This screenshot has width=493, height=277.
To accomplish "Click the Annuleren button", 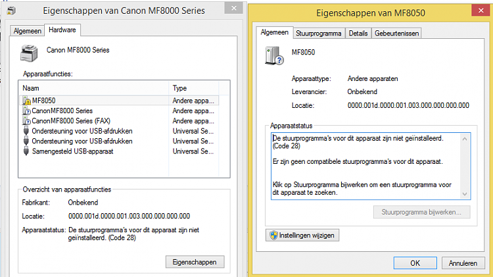I will click(x=463, y=263).
